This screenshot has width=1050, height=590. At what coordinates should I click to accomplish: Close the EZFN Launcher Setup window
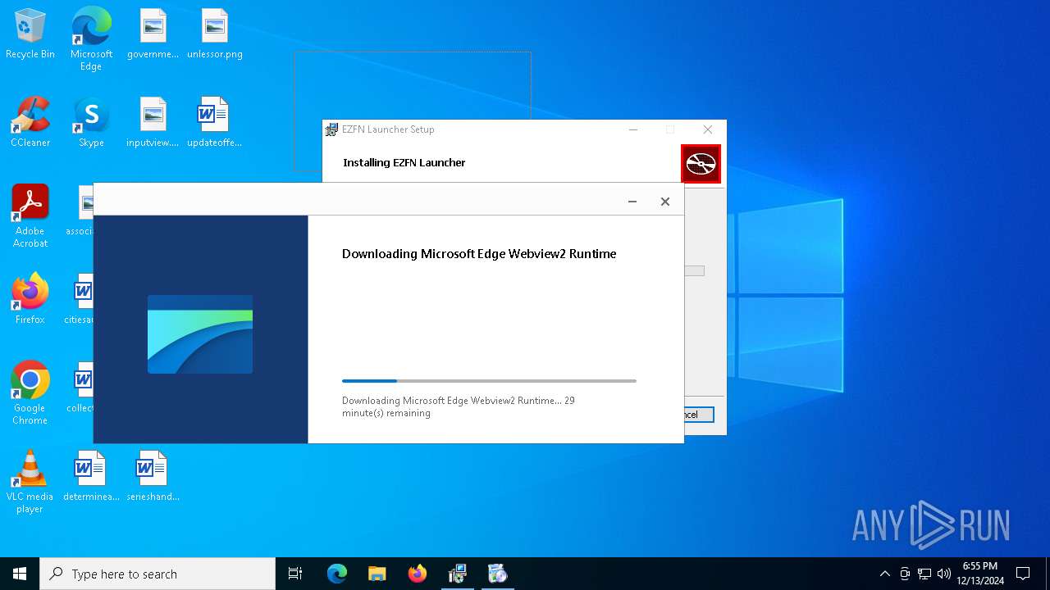[707, 129]
